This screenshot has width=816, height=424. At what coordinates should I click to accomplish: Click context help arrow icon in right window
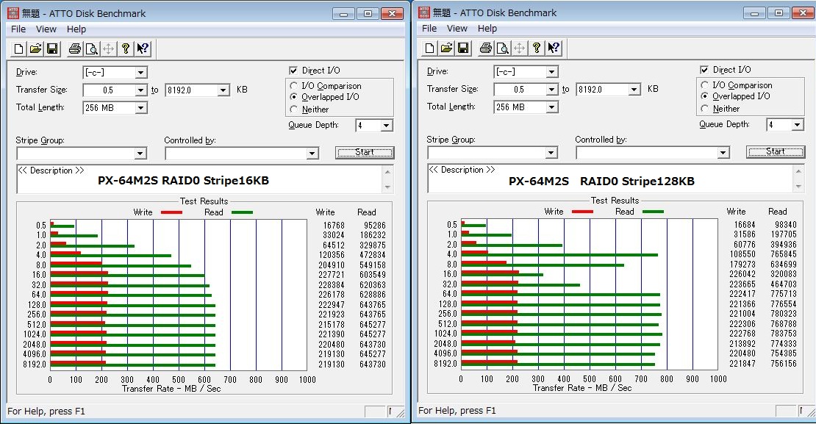point(554,48)
